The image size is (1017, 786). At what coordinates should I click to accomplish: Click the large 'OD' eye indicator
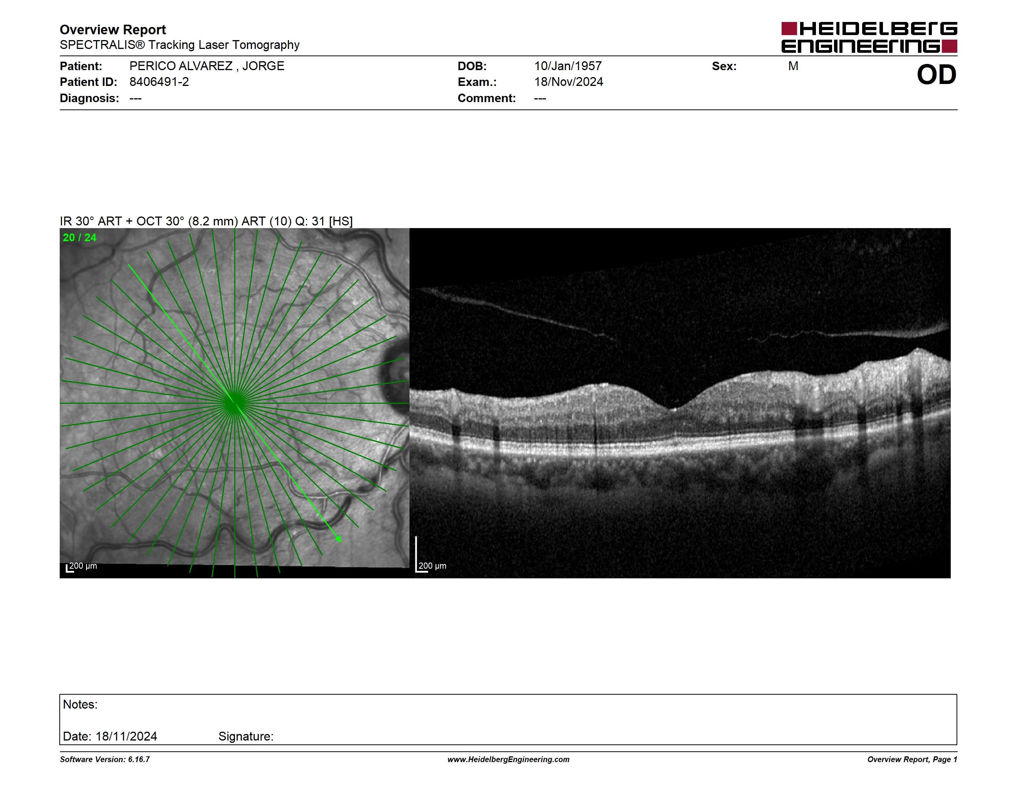936,74
